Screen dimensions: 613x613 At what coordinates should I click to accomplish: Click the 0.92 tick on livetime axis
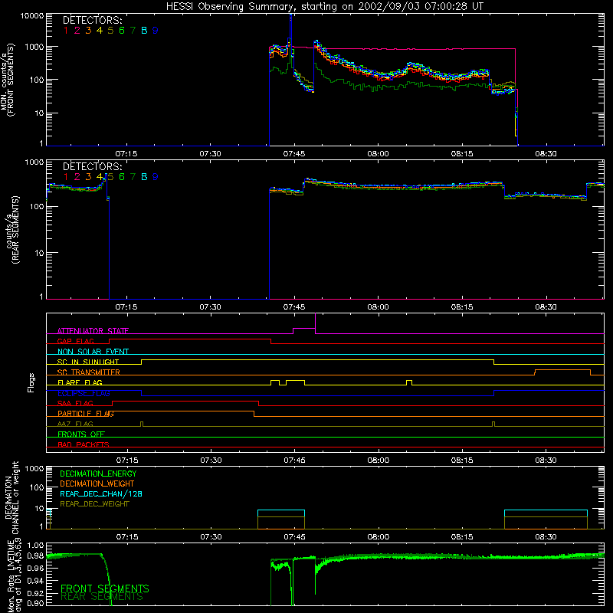[x=36, y=593]
